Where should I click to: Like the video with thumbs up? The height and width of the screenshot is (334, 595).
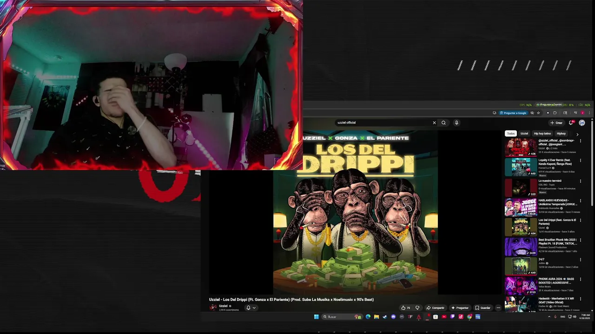(405, 308)
